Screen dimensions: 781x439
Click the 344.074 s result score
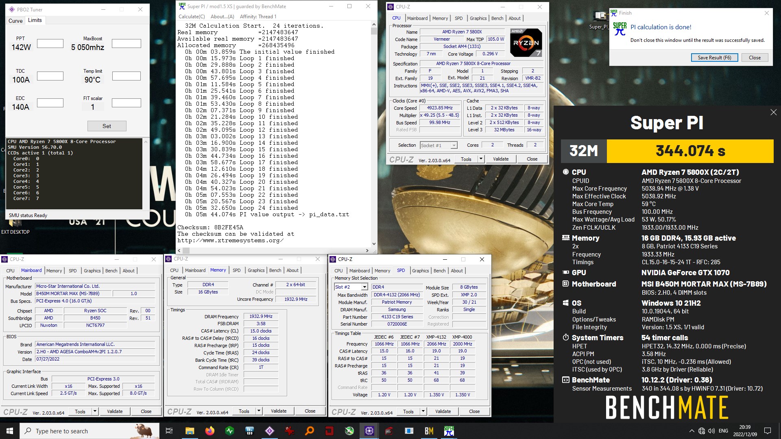tap(690, 151)
